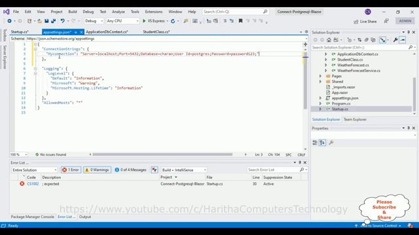
Task: Click the Live Share button
Action: tap(365, 22)
